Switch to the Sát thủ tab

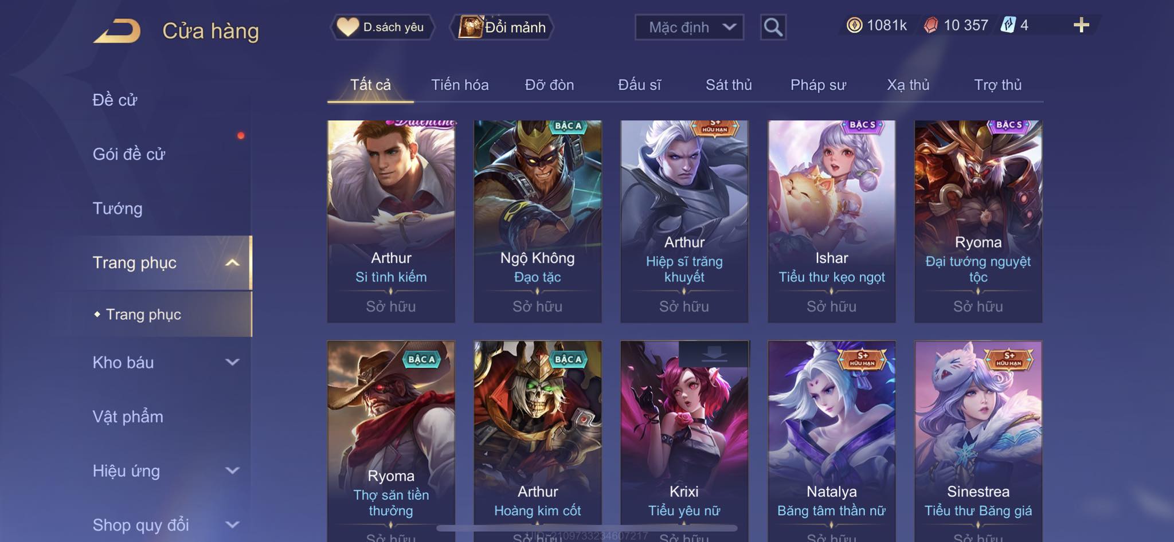tap(729, 85)
